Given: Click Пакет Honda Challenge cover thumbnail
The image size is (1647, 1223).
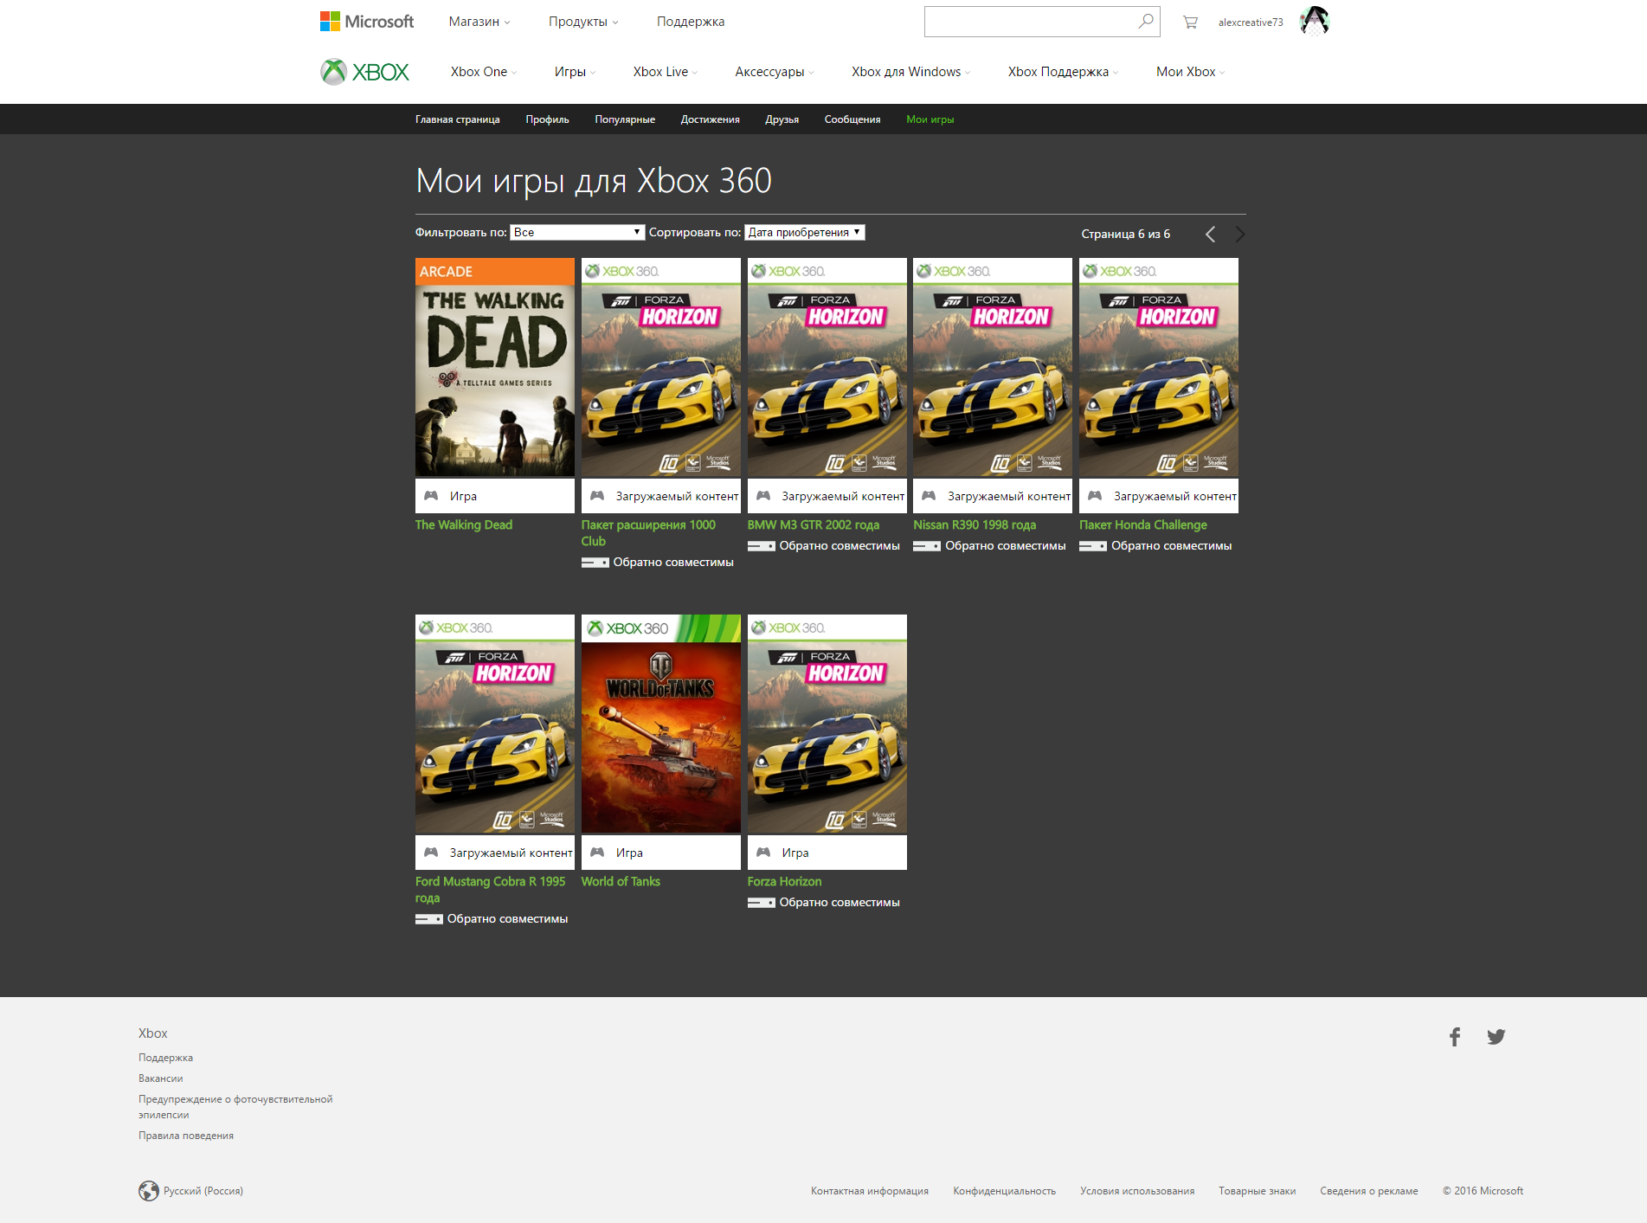Looking at the screenshot, I should click(1159, 367).
